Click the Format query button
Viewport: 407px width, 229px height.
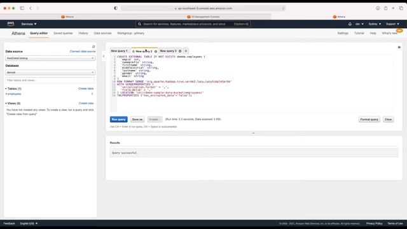coord(369,120)
